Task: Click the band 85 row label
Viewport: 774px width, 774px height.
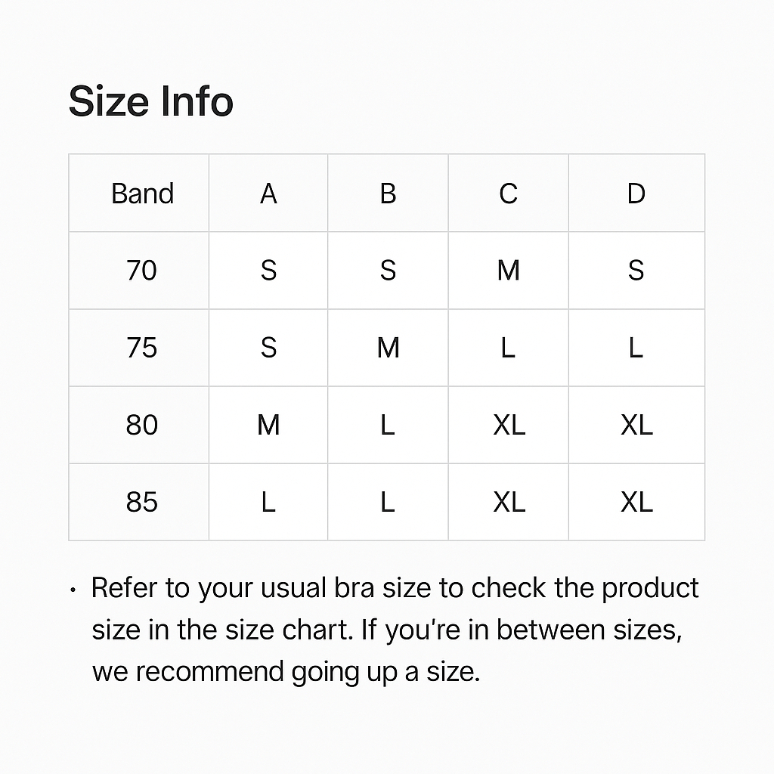Action: tap(142, 502)
